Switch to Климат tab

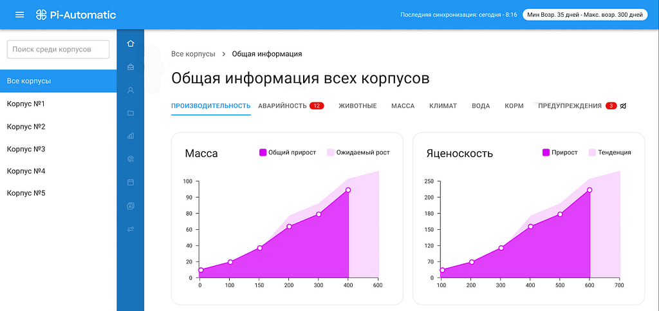443,106
